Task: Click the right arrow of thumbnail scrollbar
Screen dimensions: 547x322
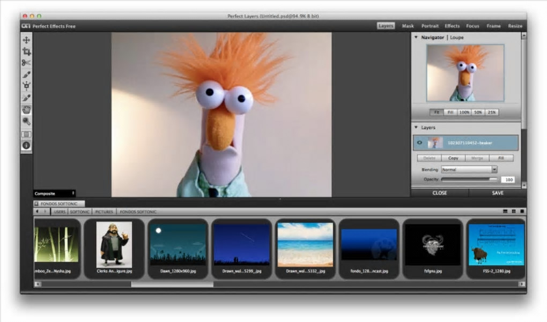Action: [x=522, y=284]
